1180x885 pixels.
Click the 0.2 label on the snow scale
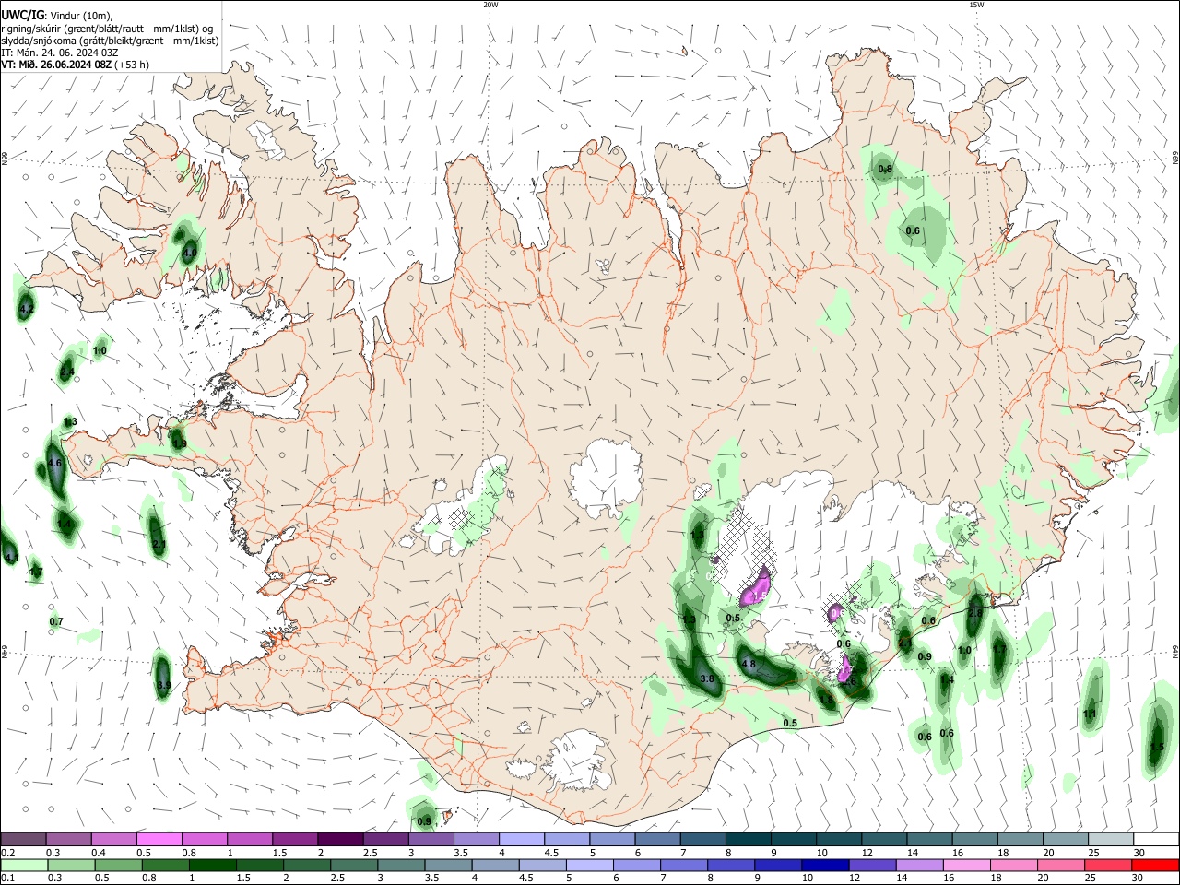tap(7, 853)
